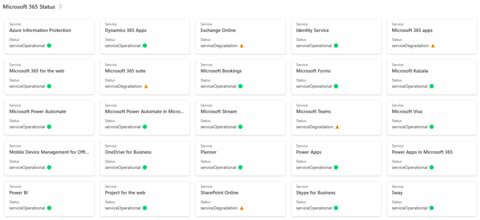This screenshot has width=480, height=220.
Task: Select the Dynamics 365 Apps service name
Action: (x=126, y=30)
